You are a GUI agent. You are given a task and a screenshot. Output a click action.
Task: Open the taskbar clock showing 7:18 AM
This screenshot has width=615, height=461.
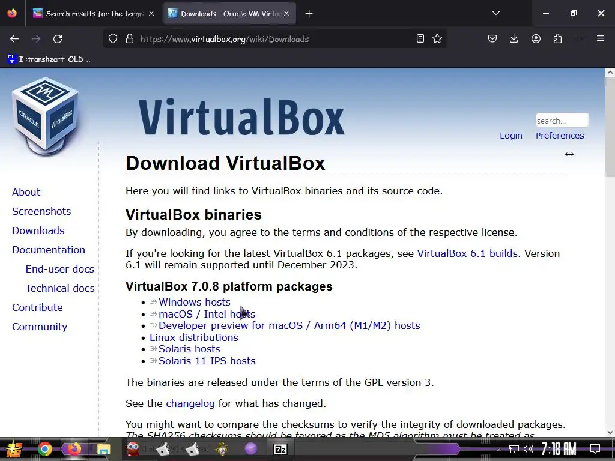pos(559,449)
